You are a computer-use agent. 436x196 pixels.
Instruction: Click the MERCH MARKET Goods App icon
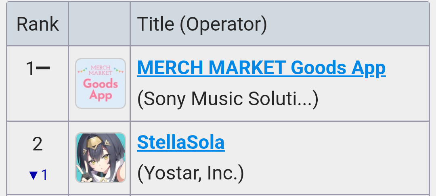(101, 83)
